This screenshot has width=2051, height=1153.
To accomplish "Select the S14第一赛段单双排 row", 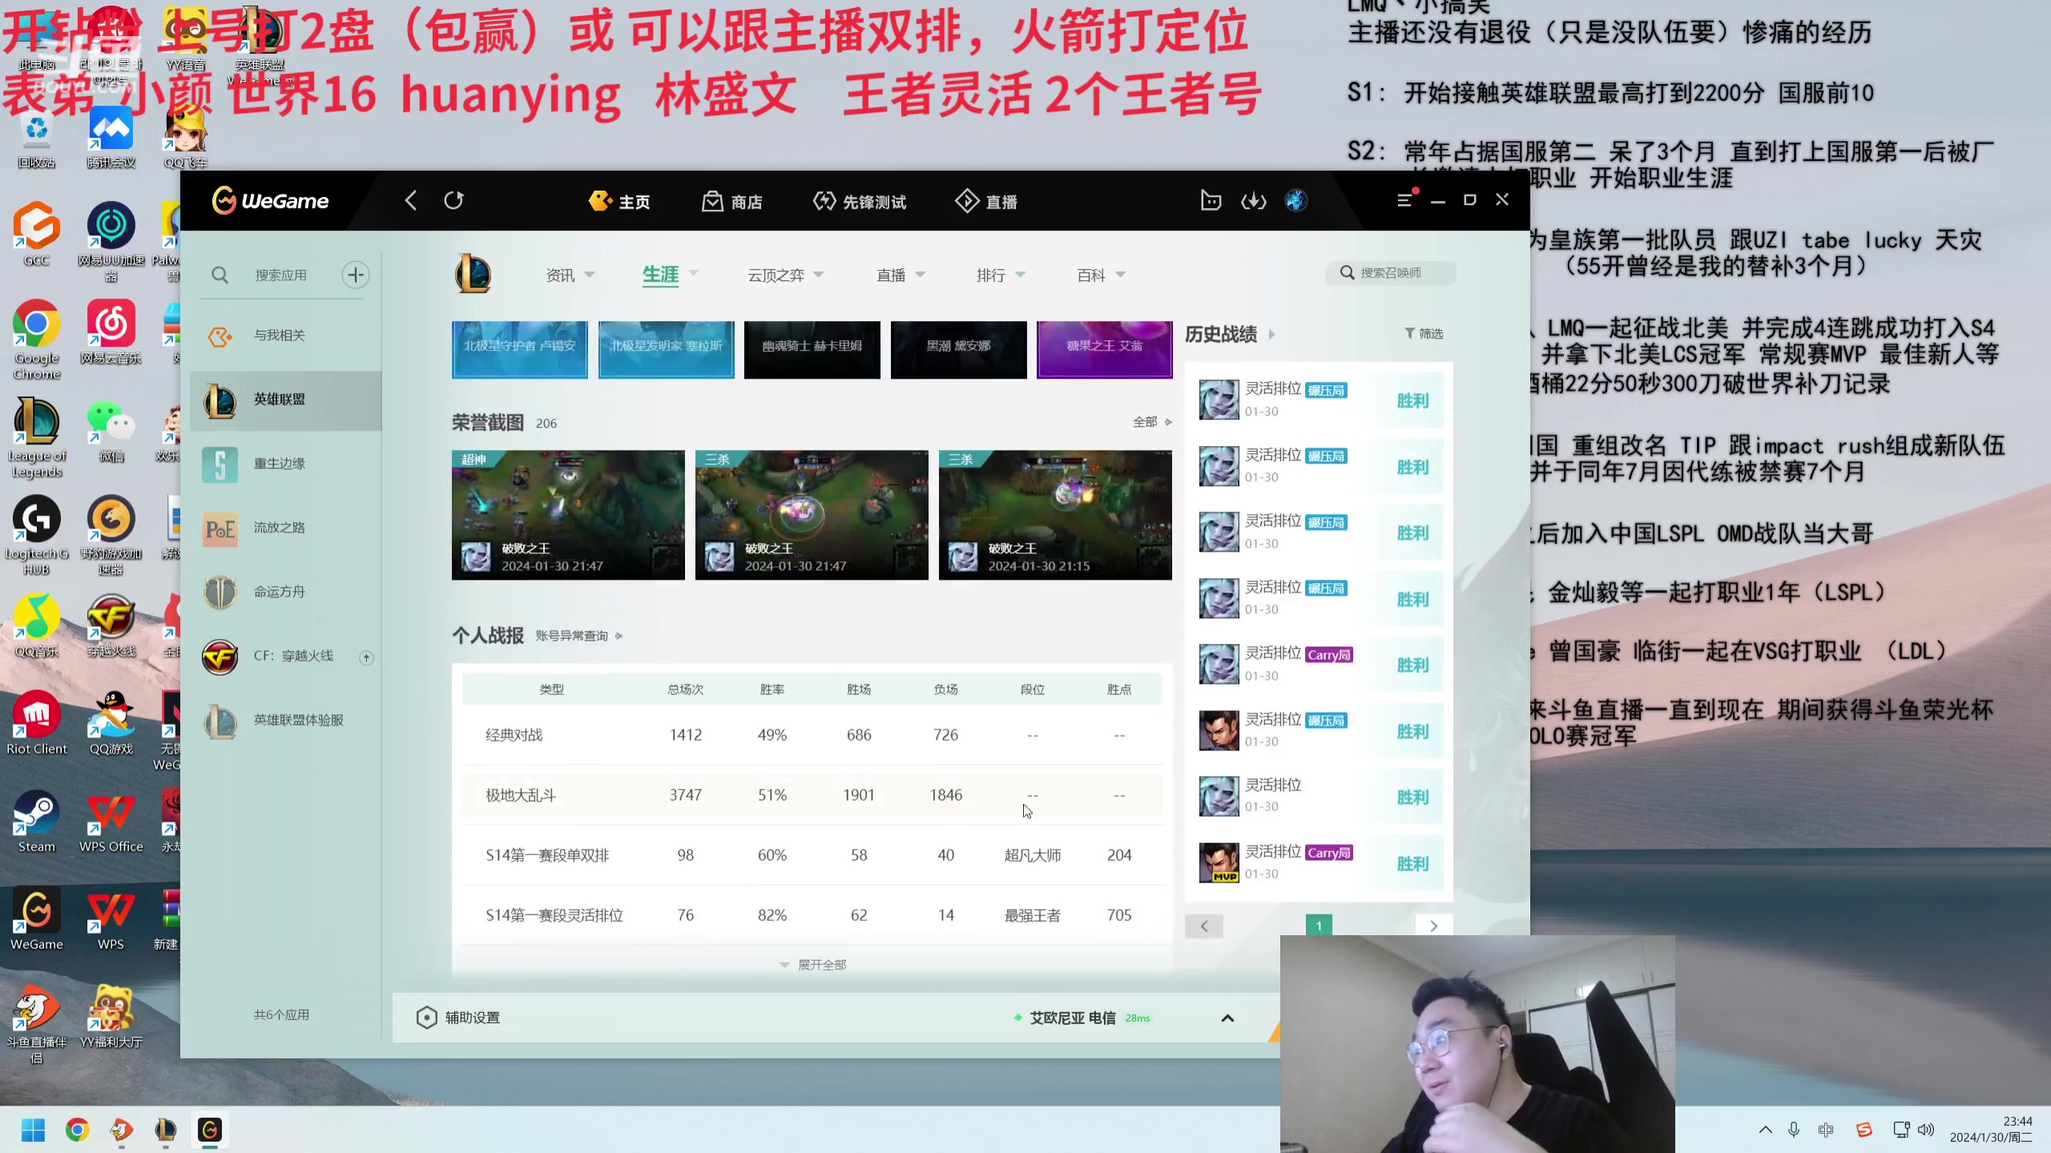I will (812, 855).
